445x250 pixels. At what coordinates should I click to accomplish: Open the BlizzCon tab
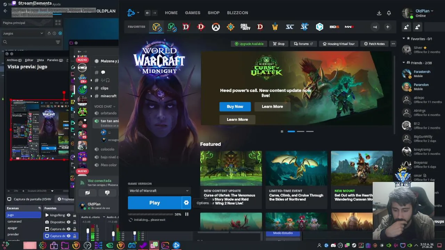(237, 13)
